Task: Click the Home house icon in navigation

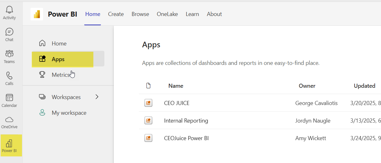Action: pyautogui.click(x=42, y=43)
